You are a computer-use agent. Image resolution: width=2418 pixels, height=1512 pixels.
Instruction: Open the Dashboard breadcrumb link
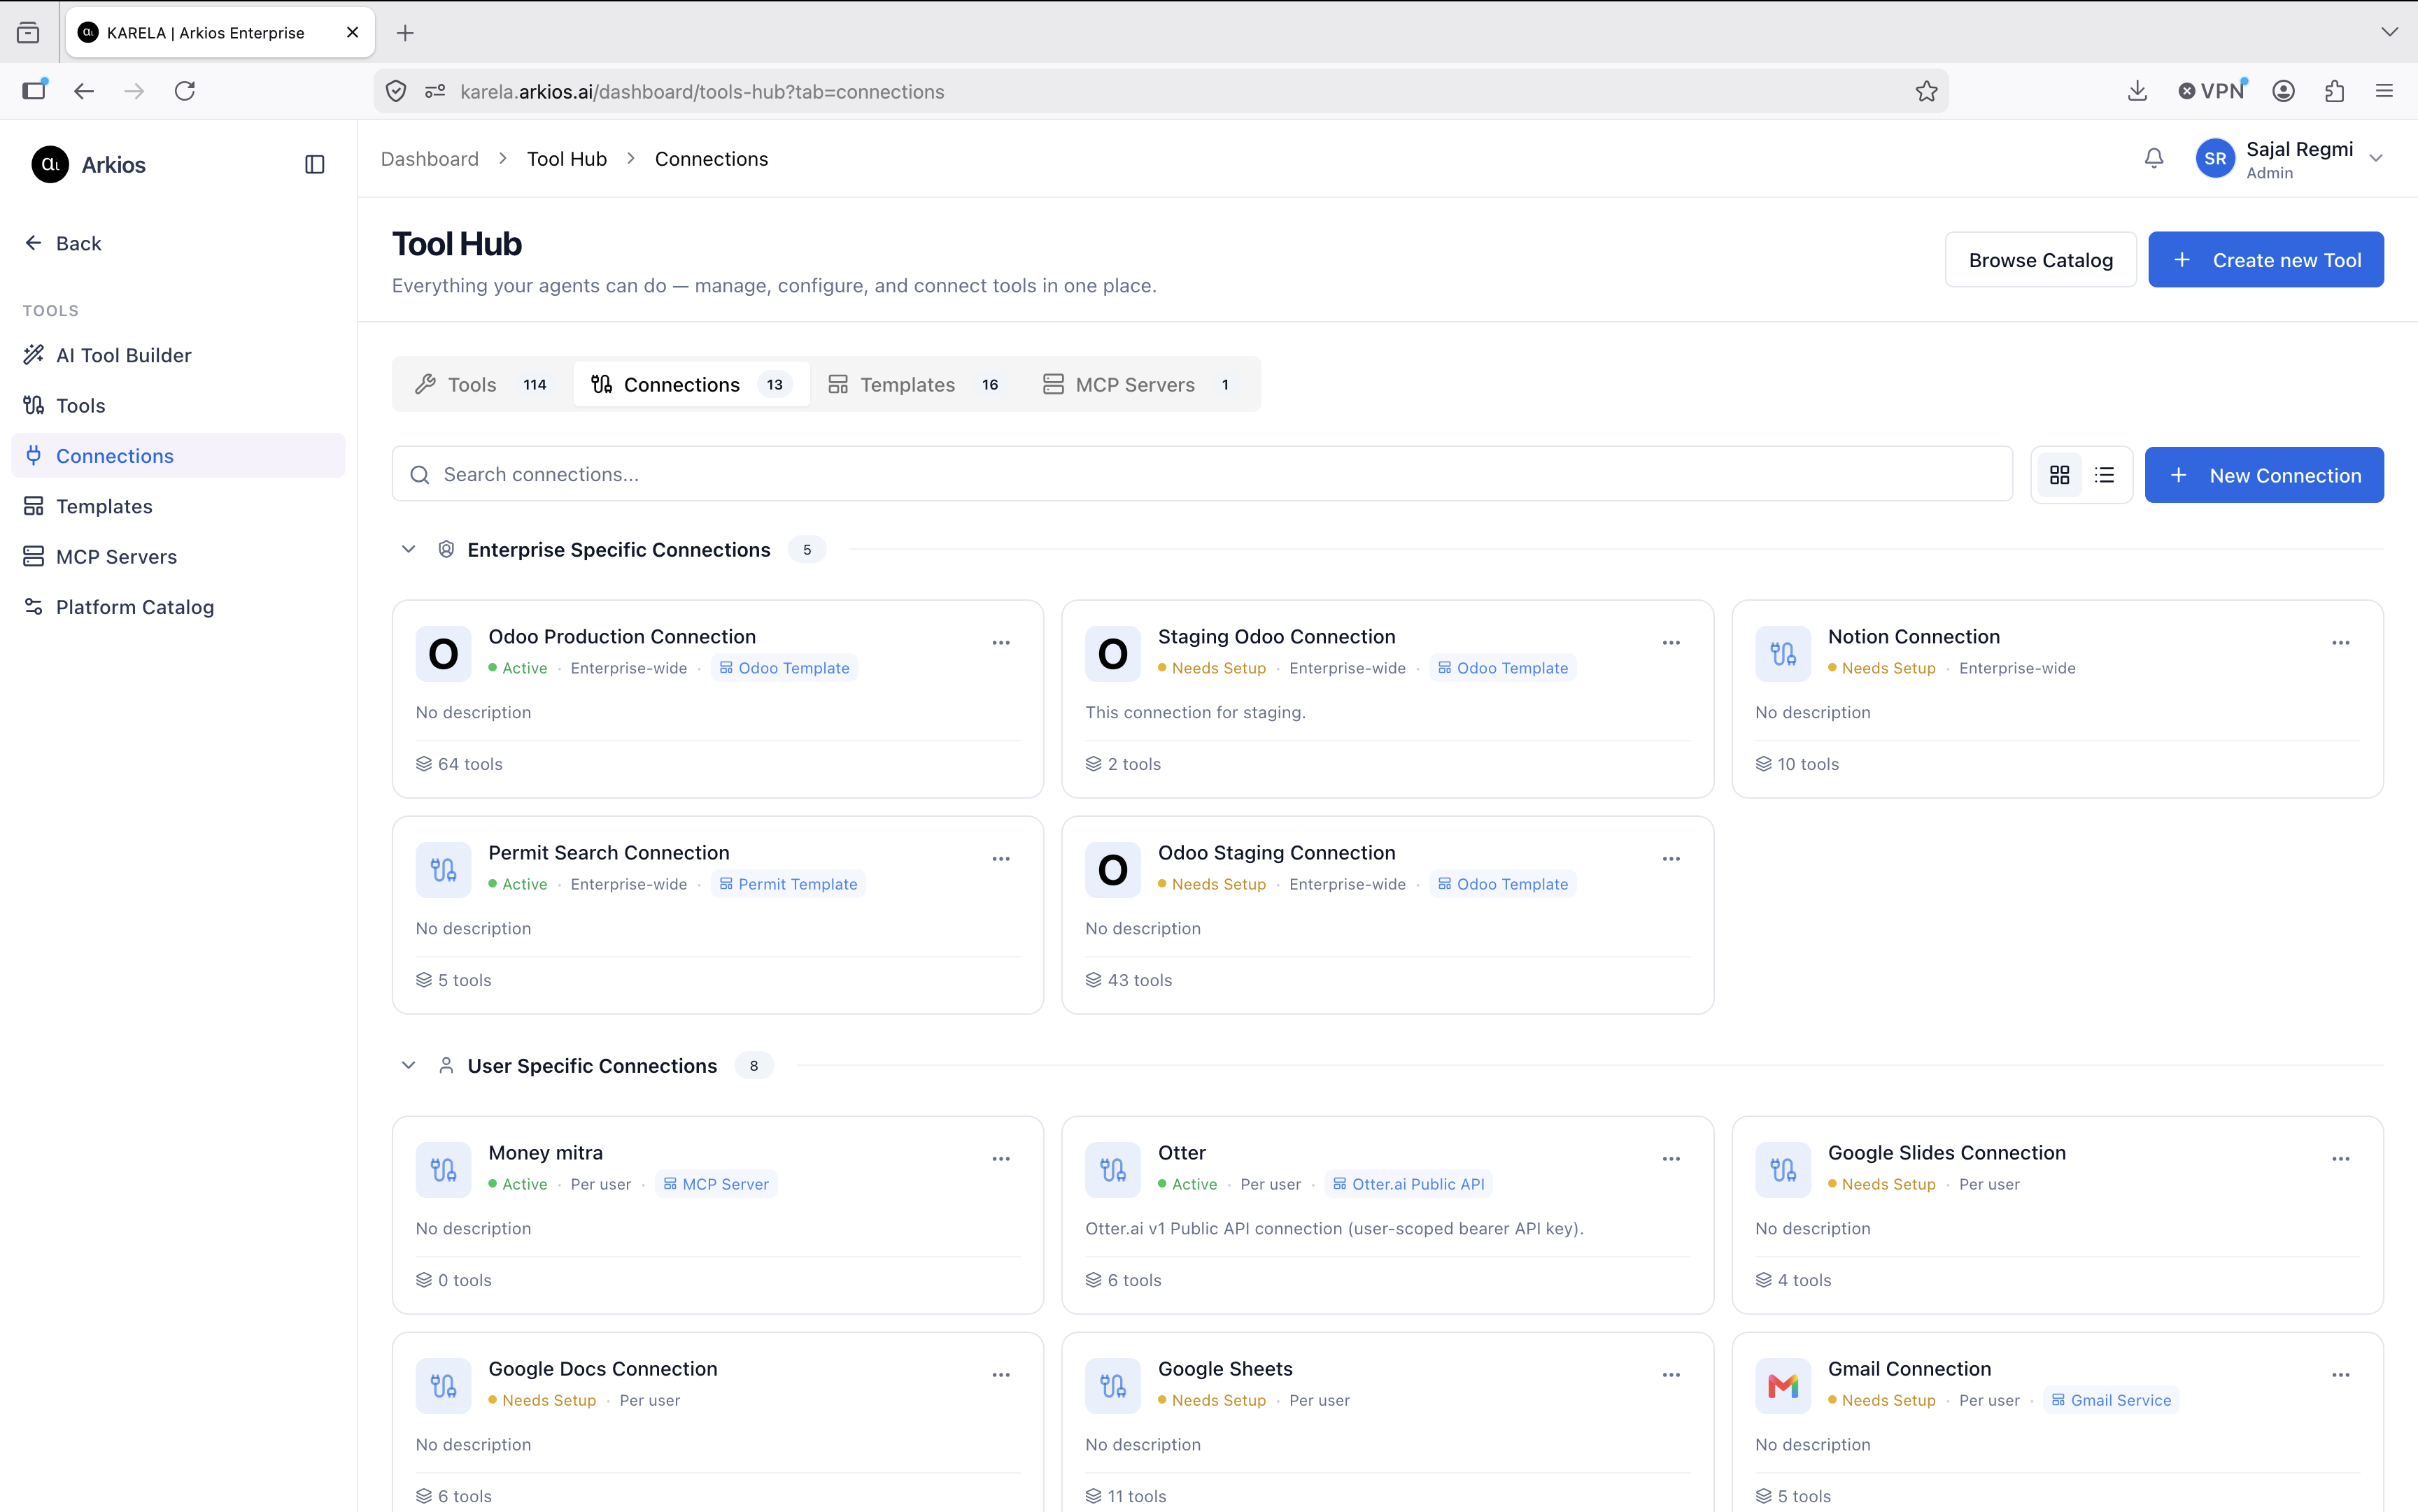click(429, 159)
